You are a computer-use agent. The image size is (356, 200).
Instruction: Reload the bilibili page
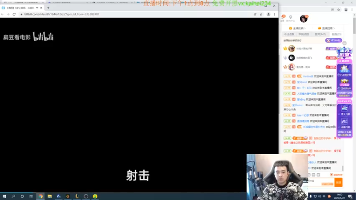(14, 14)
